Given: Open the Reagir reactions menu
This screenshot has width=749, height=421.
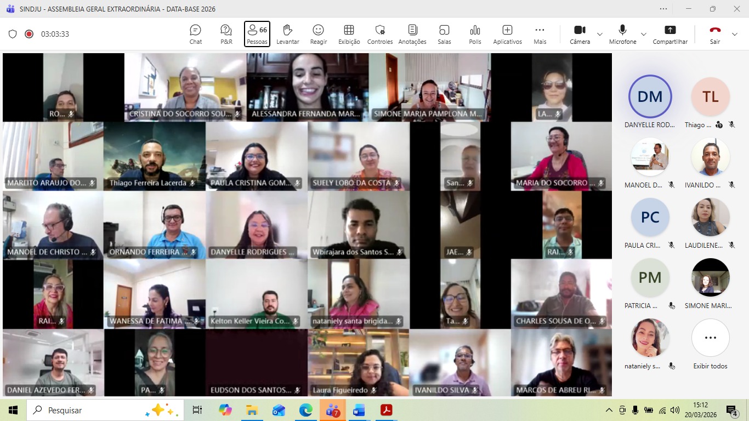Looking at the screenshot, I should (x=318, y=34).
